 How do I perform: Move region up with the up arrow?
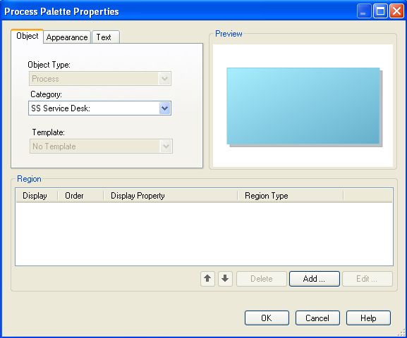(x=207, y=279)
